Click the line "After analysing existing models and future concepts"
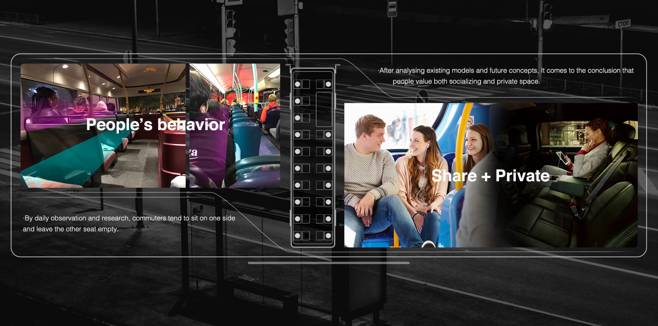This screenshot has width=658, height=326. pyautogui.click(x=506, y=70)
